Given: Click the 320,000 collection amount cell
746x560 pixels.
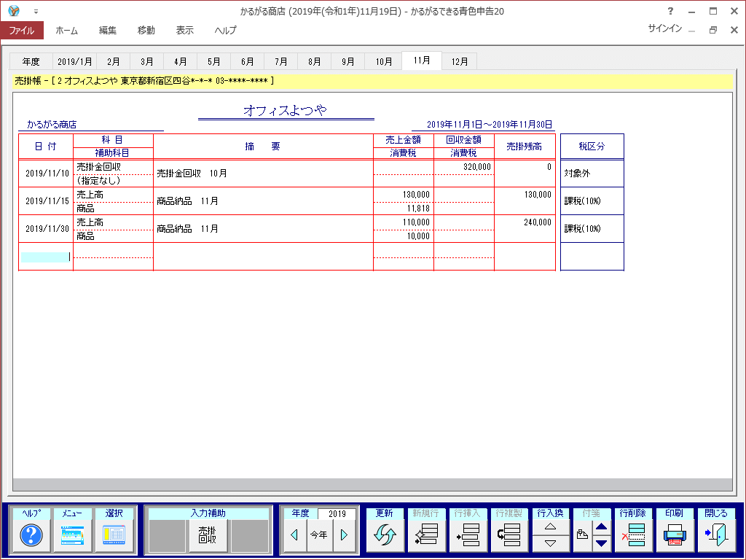Looking at the screenshot, I should click(464, 167).
